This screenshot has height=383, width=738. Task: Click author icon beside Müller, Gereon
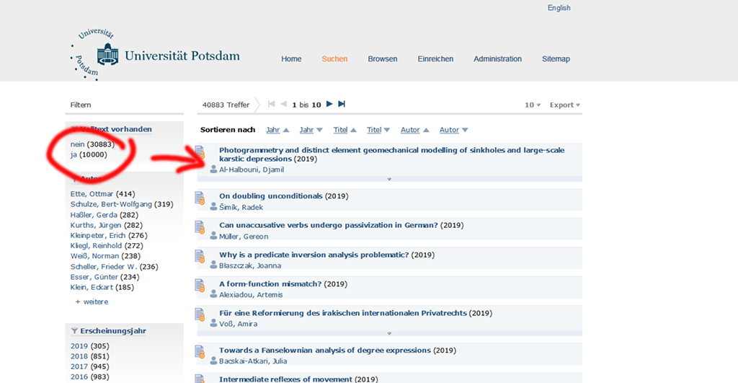213,236
